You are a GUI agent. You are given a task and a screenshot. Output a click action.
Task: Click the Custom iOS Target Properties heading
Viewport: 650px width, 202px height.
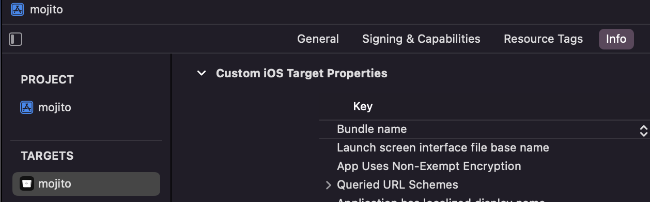tap(302, 73)
